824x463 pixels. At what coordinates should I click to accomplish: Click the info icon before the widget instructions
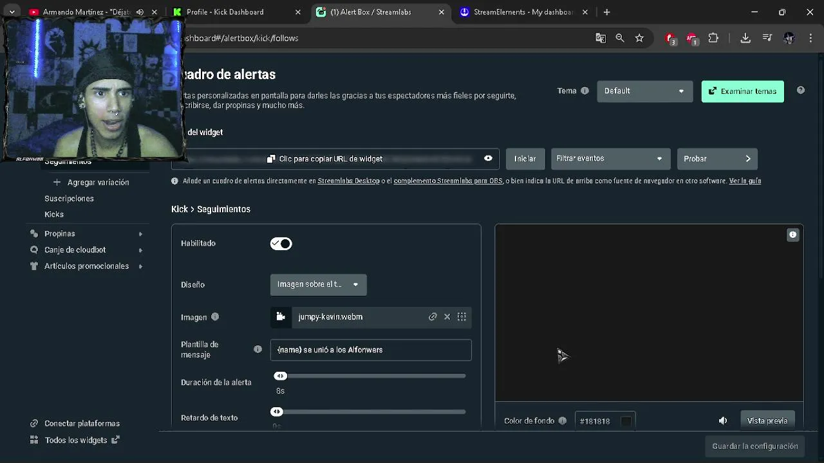pos(174,181)
